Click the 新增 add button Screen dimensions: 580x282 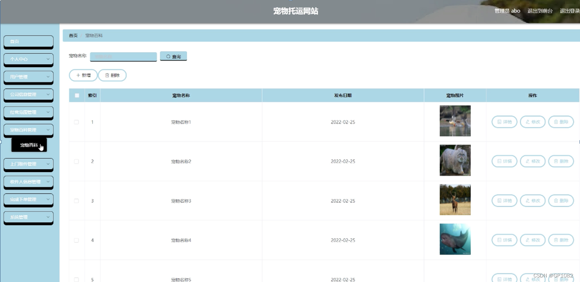83,75
